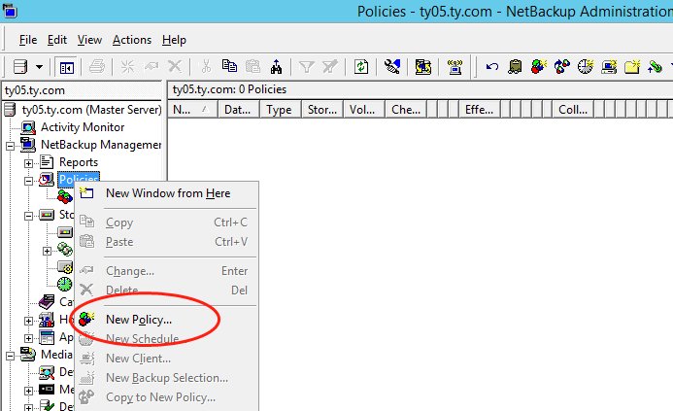Click Paste Ctrl+V in context menu
Screen dimensions: 673x411
167,242
